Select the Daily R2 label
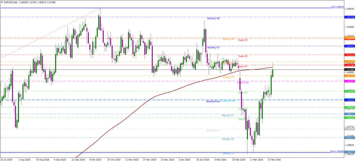 coord(243,56)
